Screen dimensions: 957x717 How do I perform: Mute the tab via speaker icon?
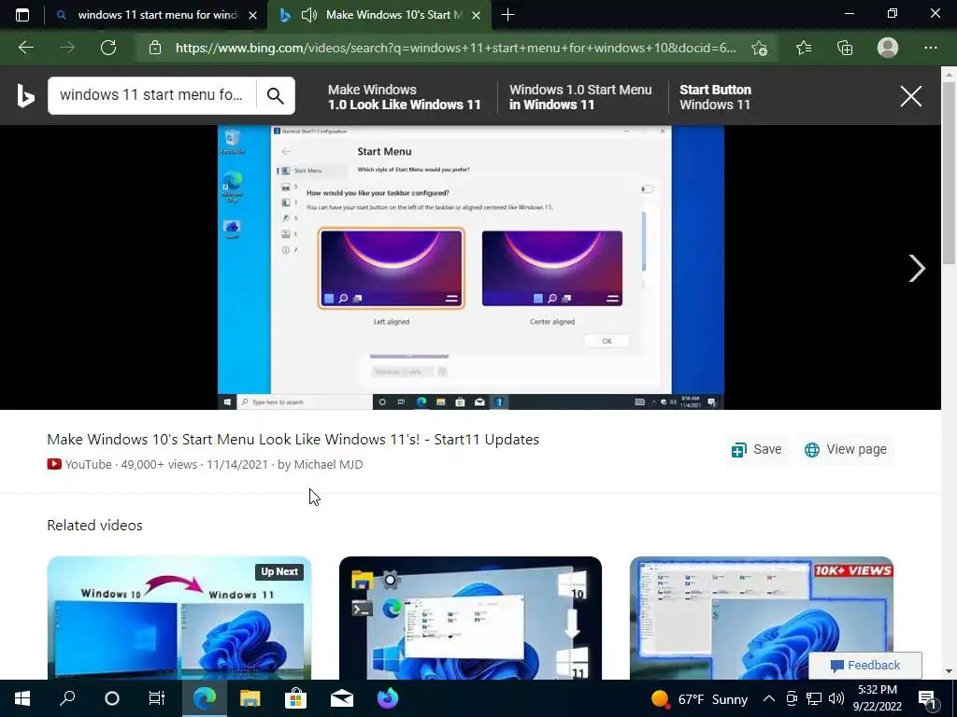tap(309, 15)
